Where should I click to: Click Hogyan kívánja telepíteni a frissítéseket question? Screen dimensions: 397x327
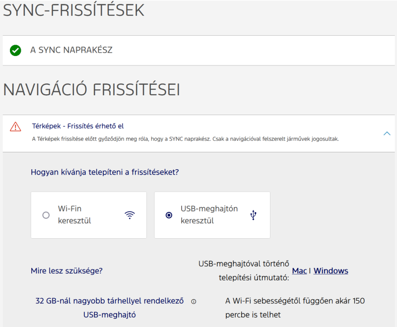pos(105,172)
